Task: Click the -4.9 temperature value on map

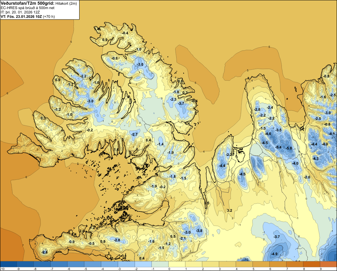Action: tap(274, 254)
